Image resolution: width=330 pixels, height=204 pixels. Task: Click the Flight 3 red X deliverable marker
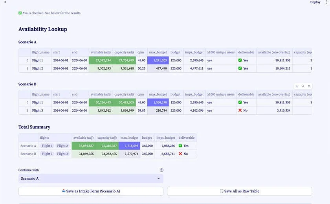tap(240, 110)
